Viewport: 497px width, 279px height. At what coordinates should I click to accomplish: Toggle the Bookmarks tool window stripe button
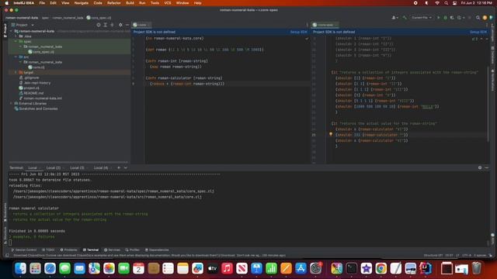(5, 212)
